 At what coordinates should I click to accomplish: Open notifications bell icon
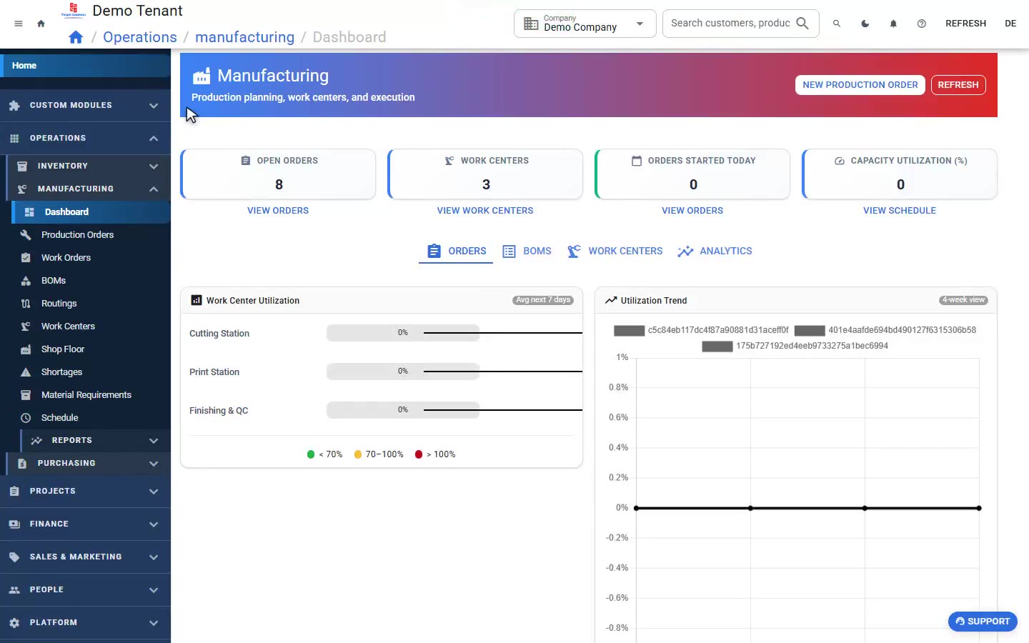pyautogui.click(x=893, y=24)
